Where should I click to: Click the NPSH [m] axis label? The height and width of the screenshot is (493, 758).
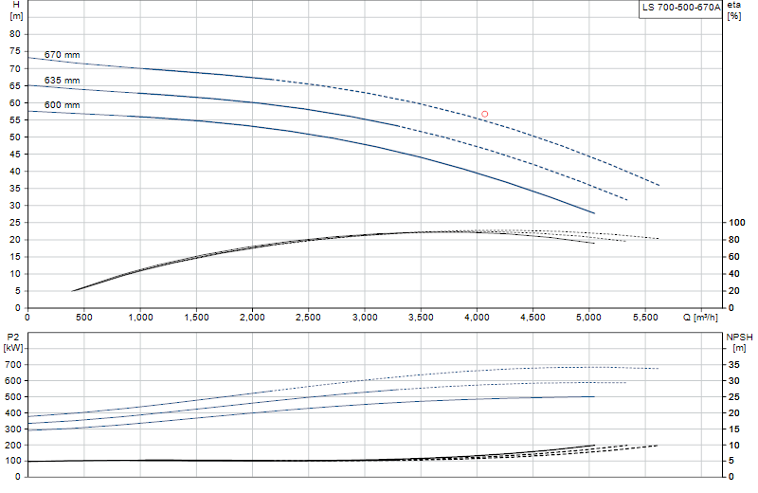[x=739, y=342]
